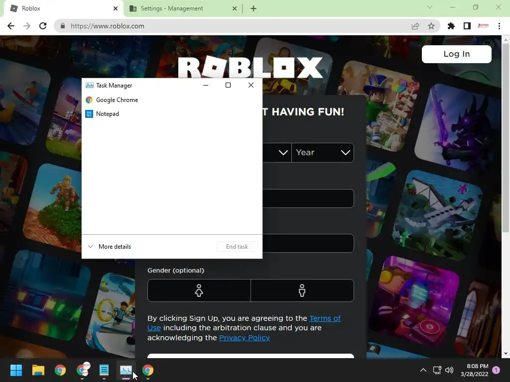Show hidden system tray icons
Image resolution: width=510 pixels, height=382 pixels.
click(x=423, y=370)
